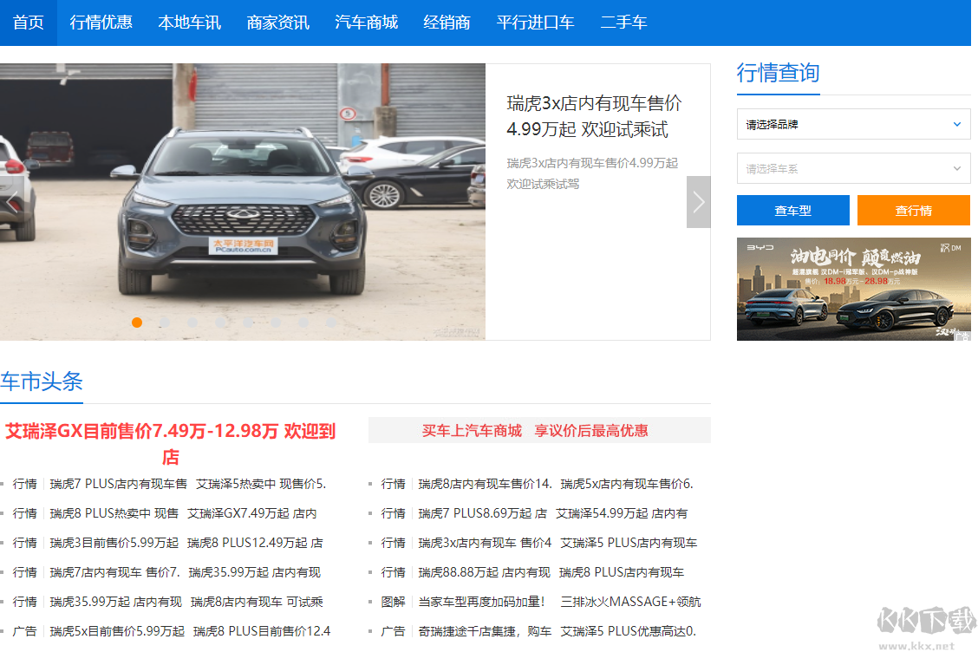Navigate to 平行进口车 in the nav bar

pos(535,23)
